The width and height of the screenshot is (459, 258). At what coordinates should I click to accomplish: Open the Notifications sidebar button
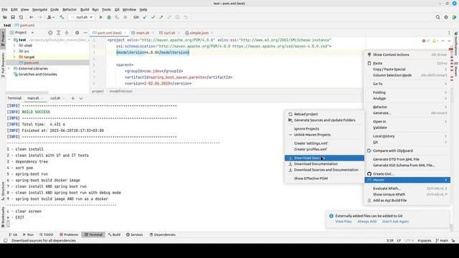(x=456, y=44)
